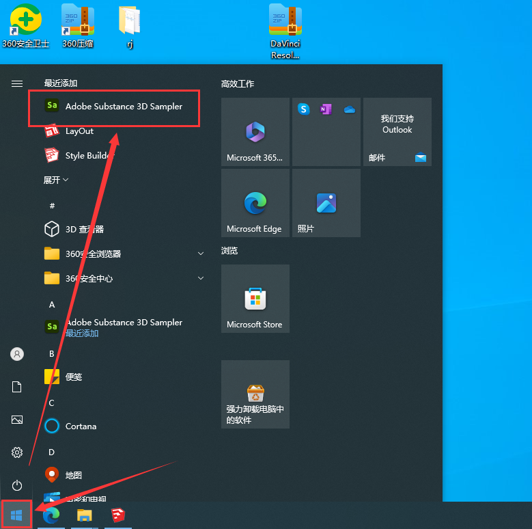Open the Microsoft Store tile
This screenshot has height=529, width=532.
click(x=255, y=299)
